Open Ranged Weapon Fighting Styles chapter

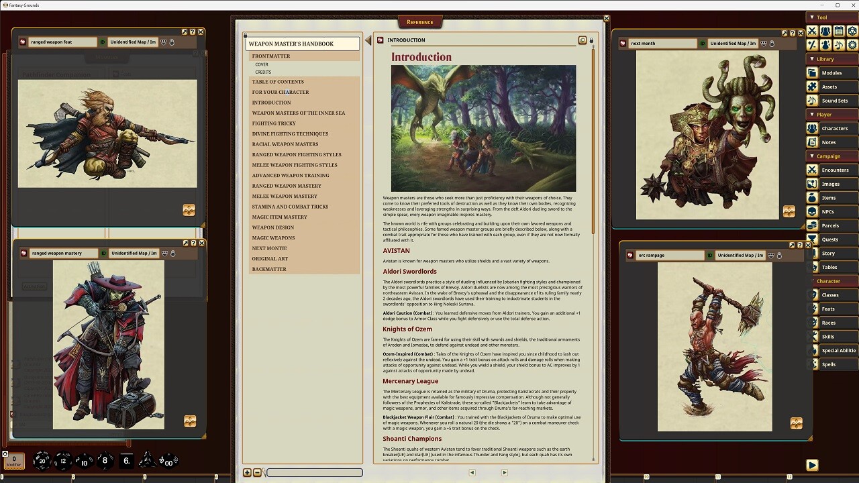[x=297, y=154]
